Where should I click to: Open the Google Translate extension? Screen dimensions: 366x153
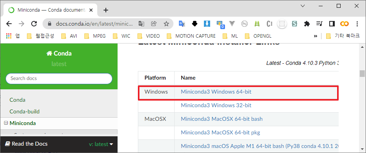(x=182, y=24)
